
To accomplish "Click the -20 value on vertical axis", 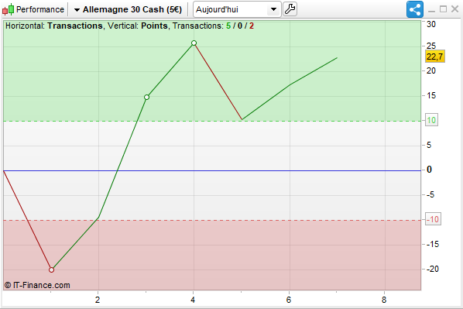I will 433,269.
